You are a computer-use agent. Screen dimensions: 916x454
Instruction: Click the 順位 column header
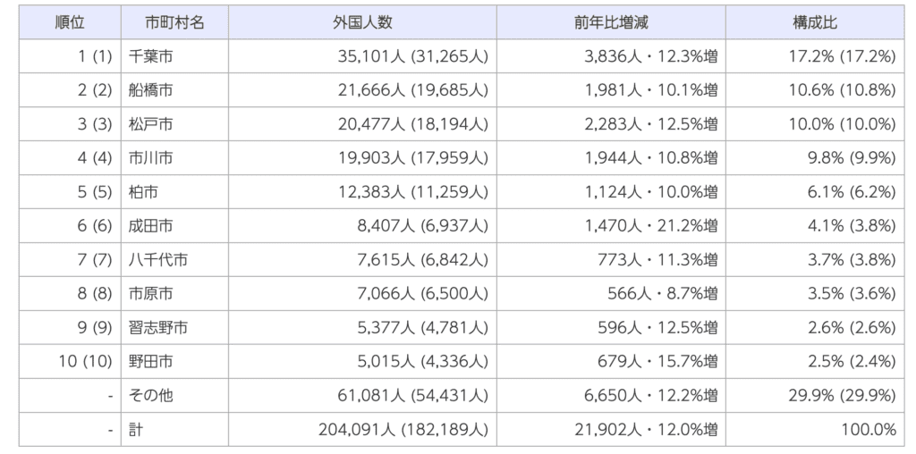click(x=69, y=22)
